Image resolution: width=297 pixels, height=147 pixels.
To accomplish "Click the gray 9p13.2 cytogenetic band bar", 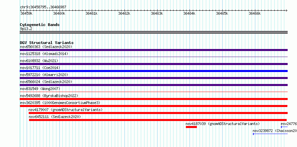I will pos(154,32).
